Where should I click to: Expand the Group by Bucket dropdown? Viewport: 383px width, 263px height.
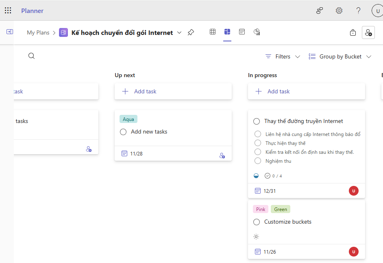[340, 56]
